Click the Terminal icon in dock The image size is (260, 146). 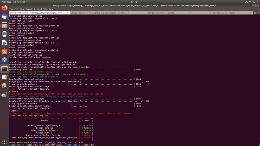coord(4,69)
